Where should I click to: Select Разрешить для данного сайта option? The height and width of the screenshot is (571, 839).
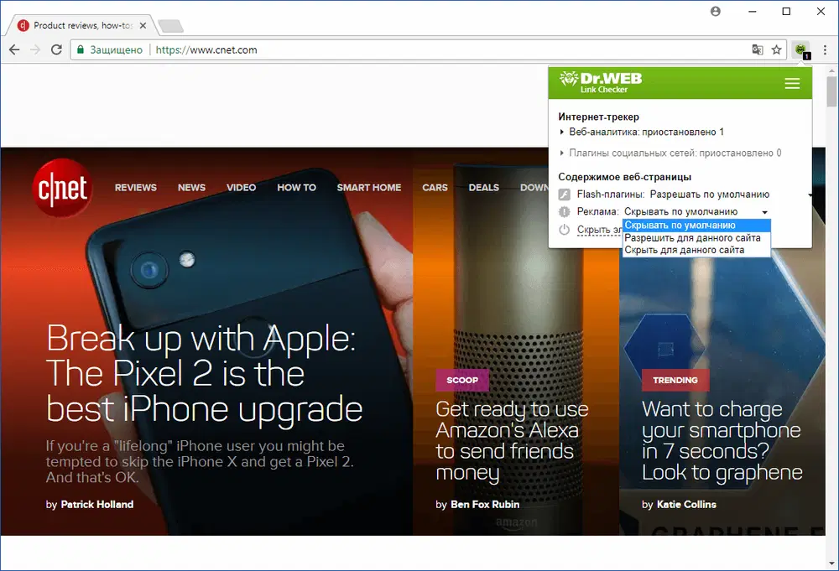(696, 238)
